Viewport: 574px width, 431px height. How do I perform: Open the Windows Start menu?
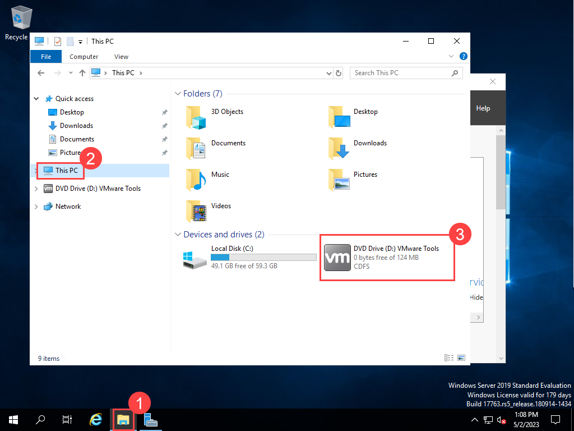[13, 420]
